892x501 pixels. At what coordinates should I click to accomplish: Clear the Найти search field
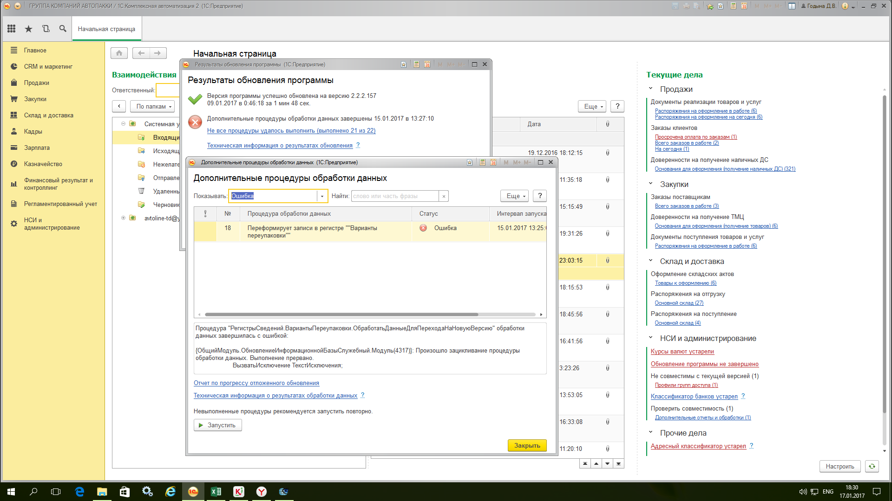444,196
